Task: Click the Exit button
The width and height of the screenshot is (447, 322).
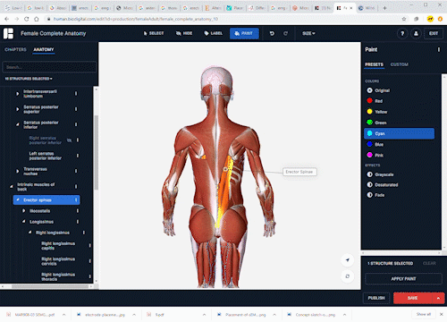Action: 434,33
